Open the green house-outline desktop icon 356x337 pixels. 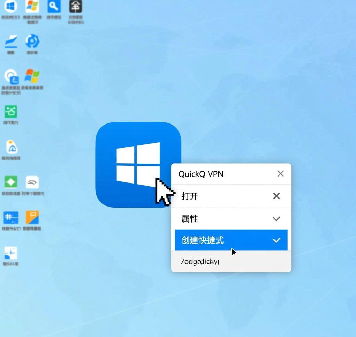[11, 112]
